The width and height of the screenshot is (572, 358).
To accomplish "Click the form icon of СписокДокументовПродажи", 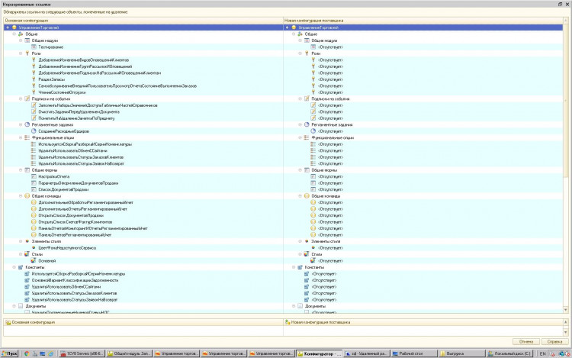I will coord(34,189).
